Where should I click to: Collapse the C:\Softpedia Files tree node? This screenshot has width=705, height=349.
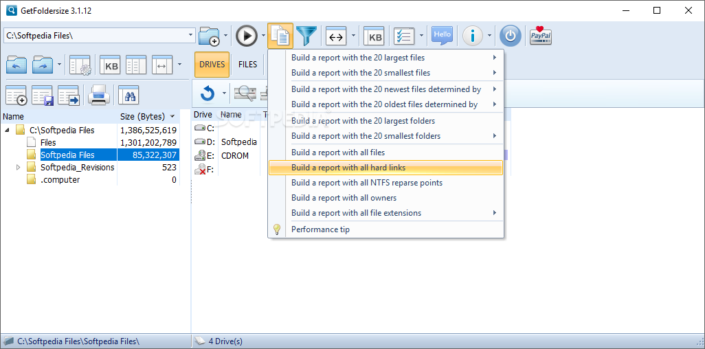pos(8,130)
